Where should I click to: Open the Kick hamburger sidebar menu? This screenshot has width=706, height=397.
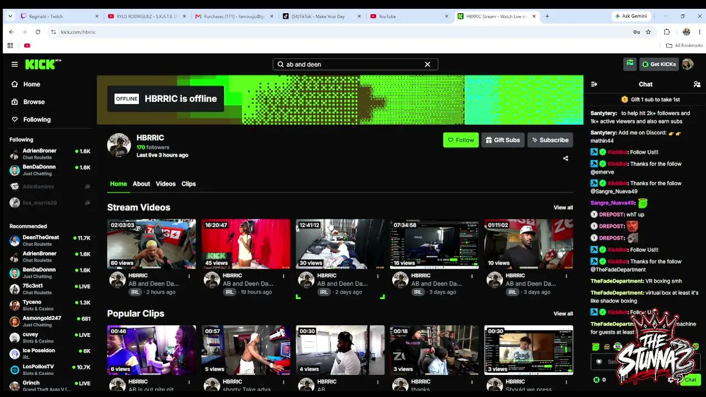click(x=14, y=65)
